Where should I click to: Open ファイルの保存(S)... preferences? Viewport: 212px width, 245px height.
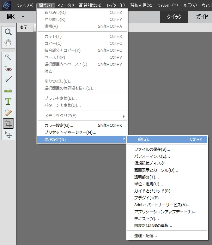tap(167, 149)
